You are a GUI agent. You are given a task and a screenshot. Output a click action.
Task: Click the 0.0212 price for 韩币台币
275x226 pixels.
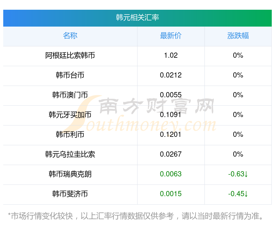(x=171, y=75)
